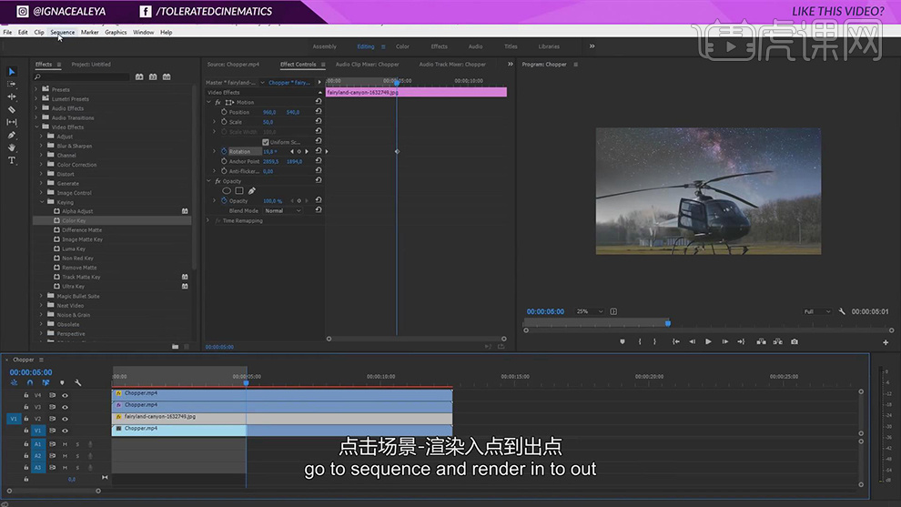The height and width of the screenshot is (507, 901).
Task: Export frame with camera icon
Action: (x=795, y=341)
